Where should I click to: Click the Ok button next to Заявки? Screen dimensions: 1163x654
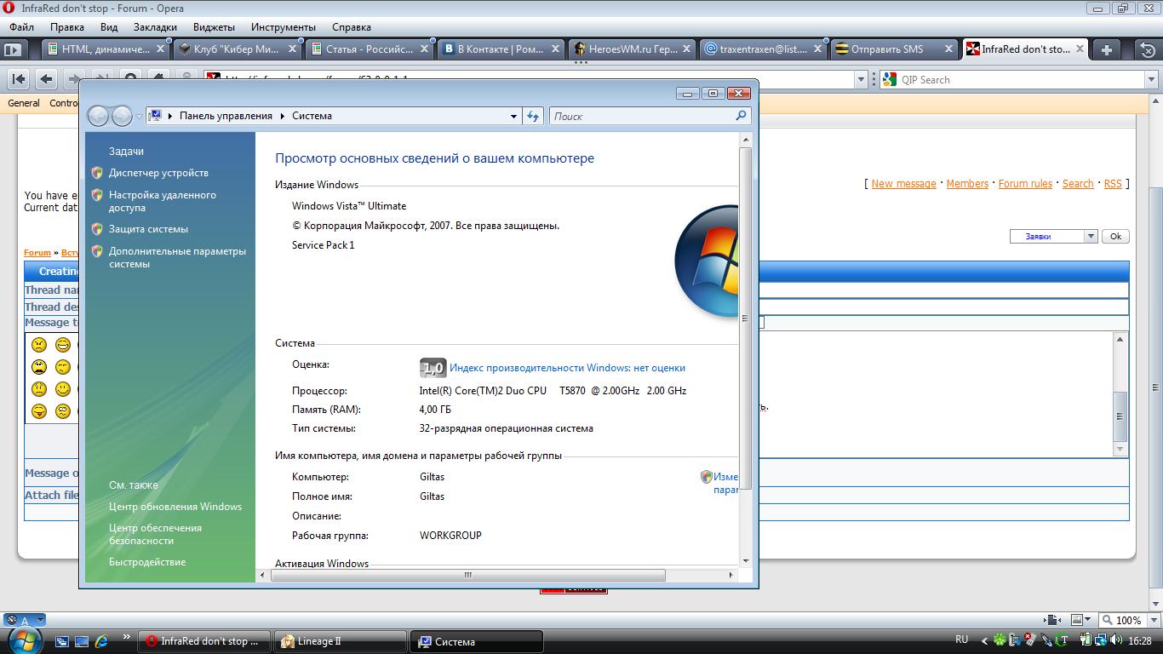pyautogui.click(x=1115, y=236)
